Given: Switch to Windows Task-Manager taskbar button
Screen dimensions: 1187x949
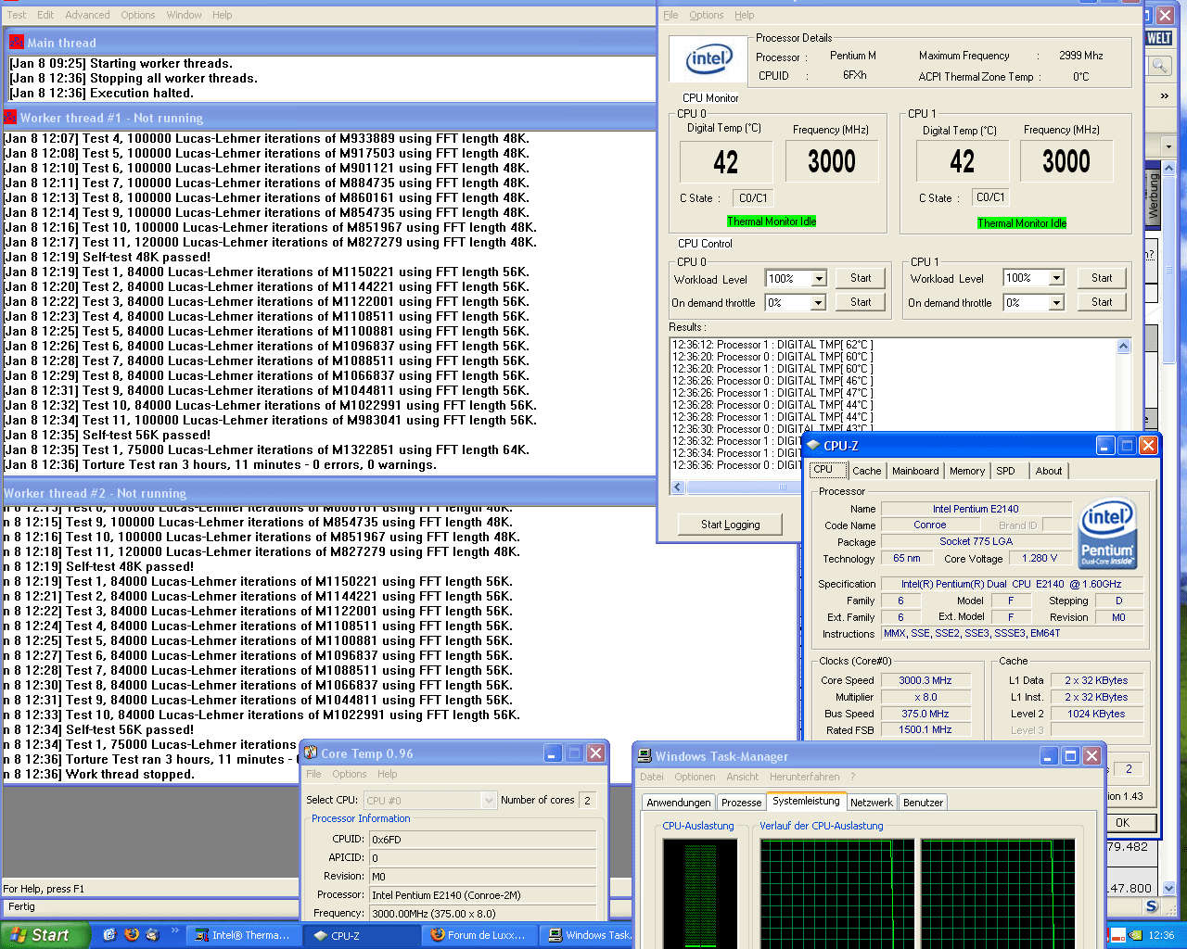Looking at the screenshot, I should pyautogui.click(x=587, y=935).
